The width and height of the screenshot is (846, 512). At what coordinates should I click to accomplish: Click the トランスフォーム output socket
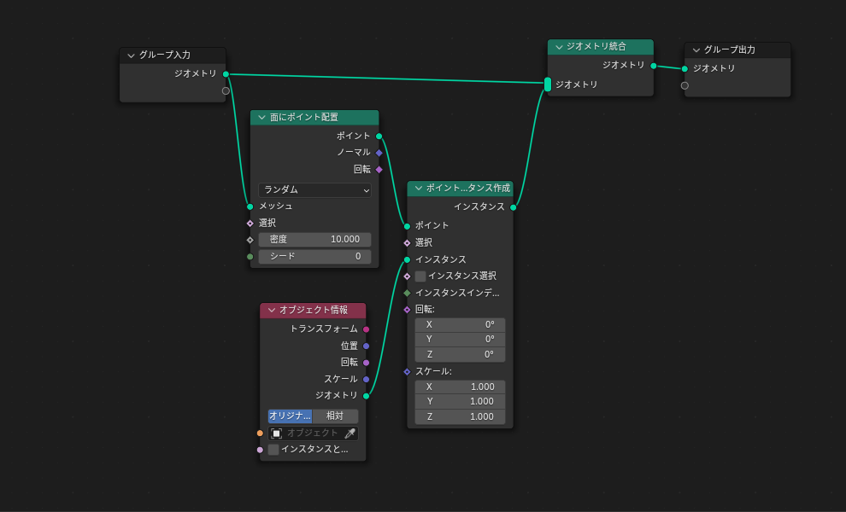click(366, 329)
